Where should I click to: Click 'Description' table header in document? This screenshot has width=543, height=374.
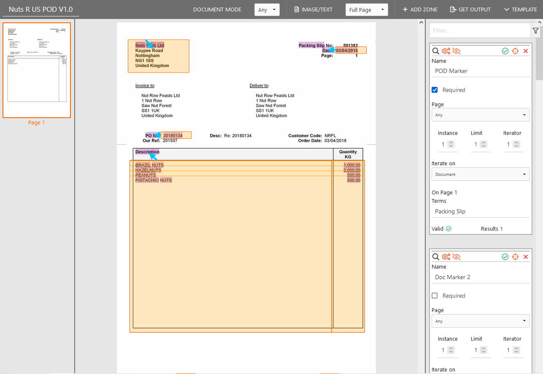tap(147, 152)
